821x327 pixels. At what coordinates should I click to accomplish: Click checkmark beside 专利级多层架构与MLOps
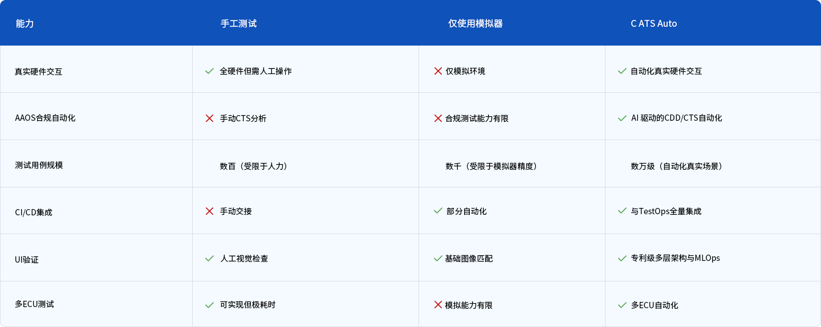tap(622, 258)
